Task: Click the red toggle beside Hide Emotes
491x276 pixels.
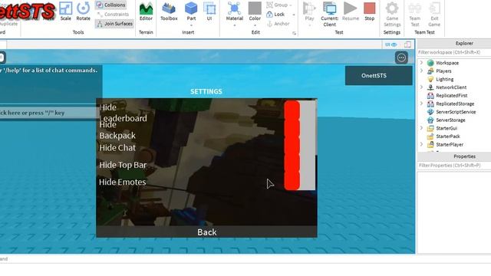Action: click(x=292, y=181)
